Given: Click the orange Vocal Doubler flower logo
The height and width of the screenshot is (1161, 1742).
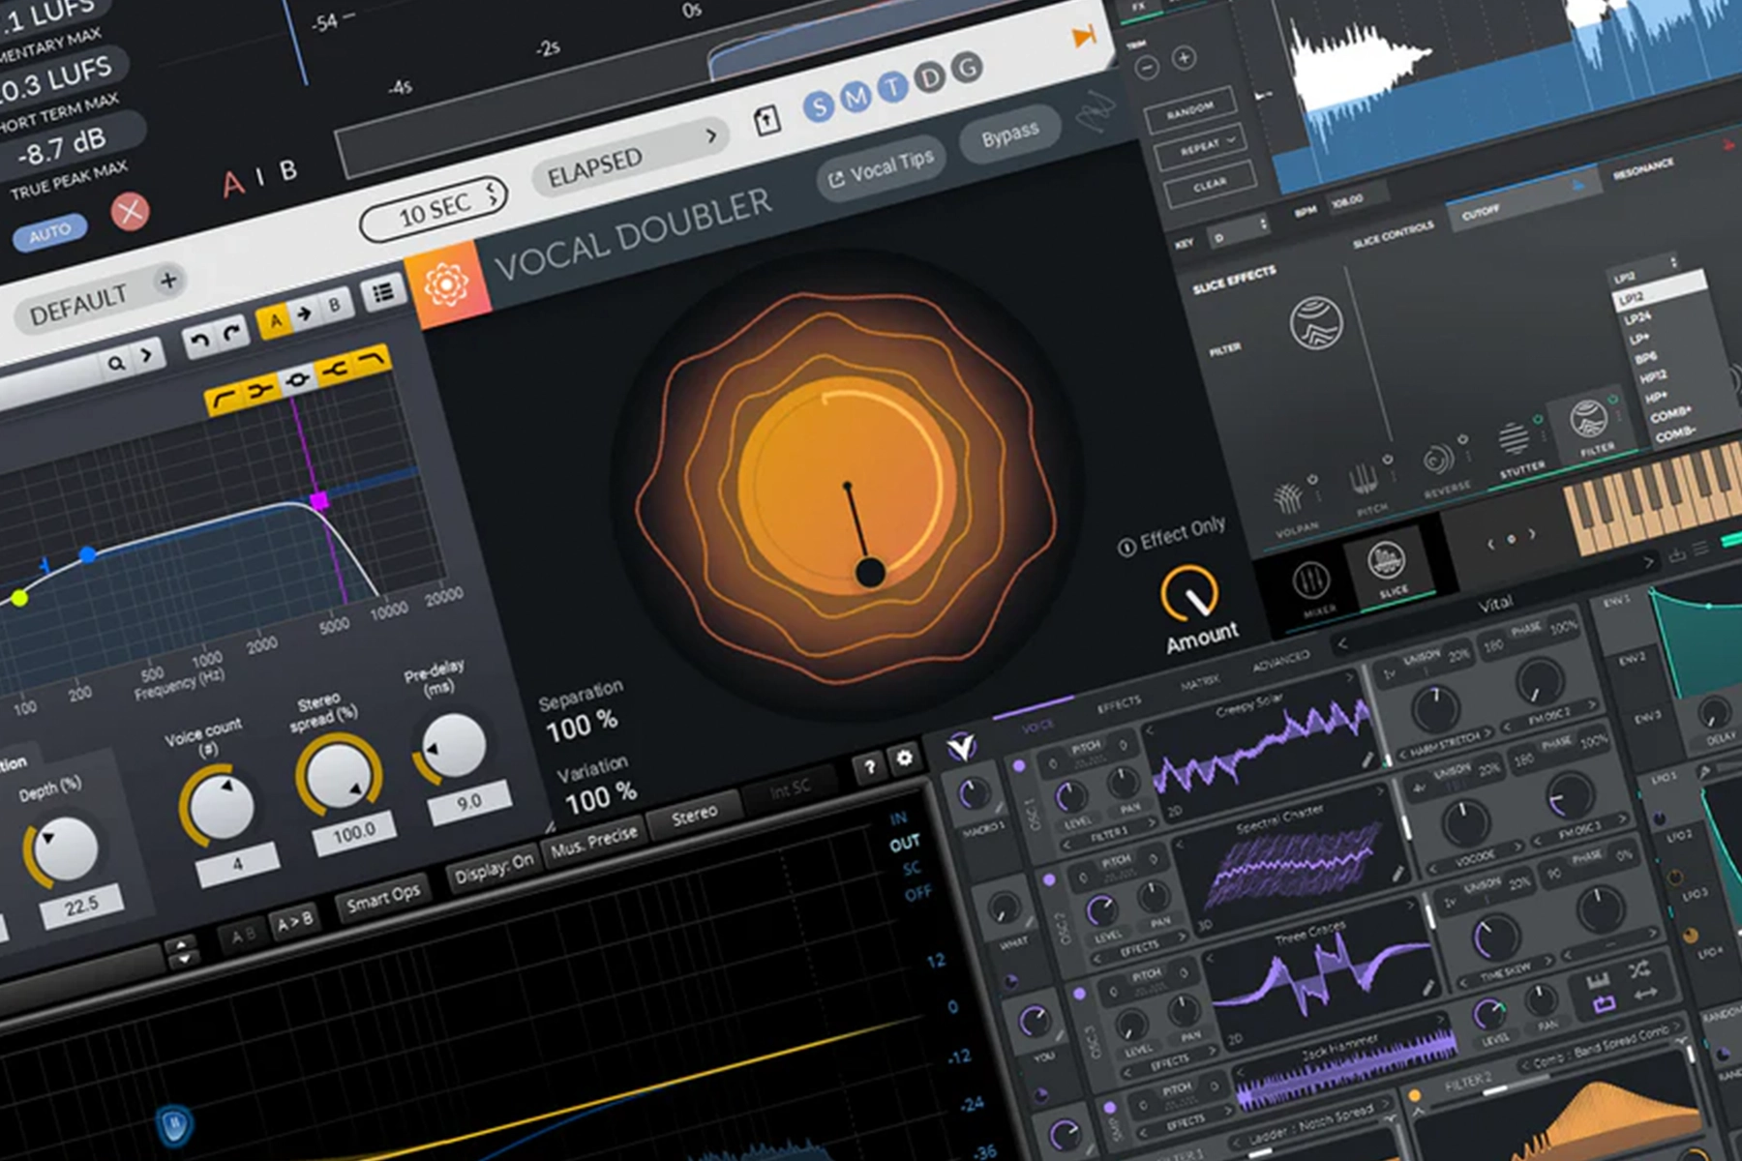Looking at the screenshot, I should pyautogui.click(x=446, y=285).
